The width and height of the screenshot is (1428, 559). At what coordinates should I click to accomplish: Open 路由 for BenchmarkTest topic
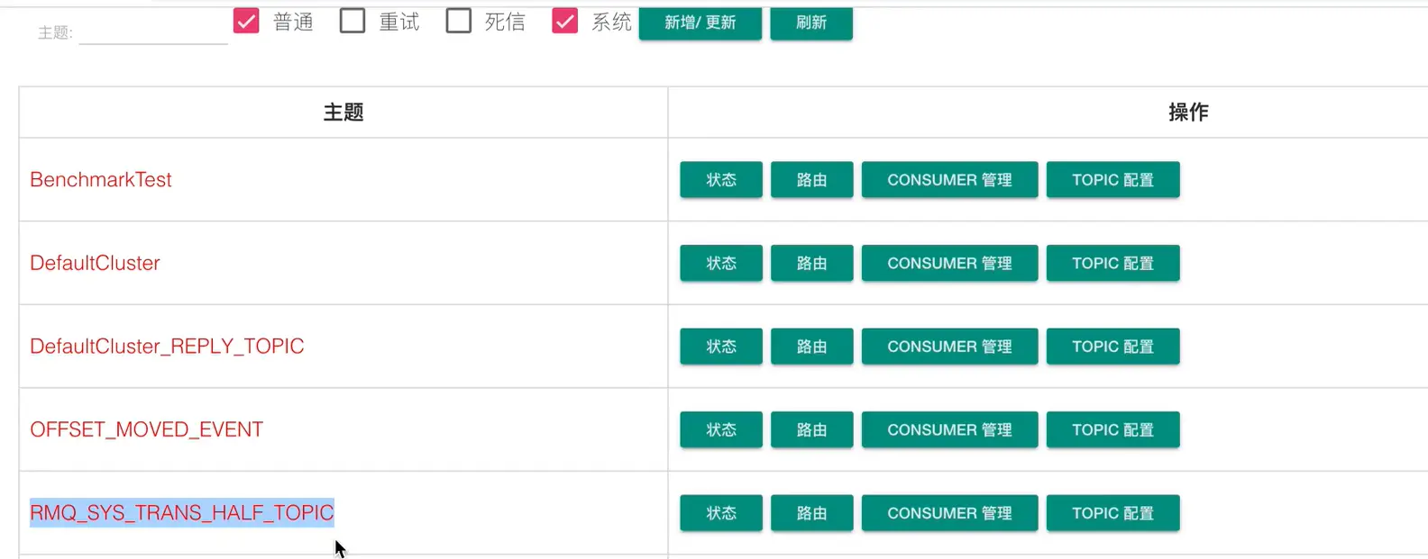pyautogui.click(x=811, y=180)
